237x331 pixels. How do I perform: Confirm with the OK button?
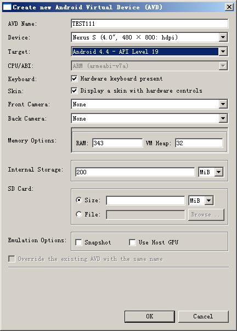(150, 316)
